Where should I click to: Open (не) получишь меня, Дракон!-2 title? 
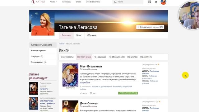(47, 102)
